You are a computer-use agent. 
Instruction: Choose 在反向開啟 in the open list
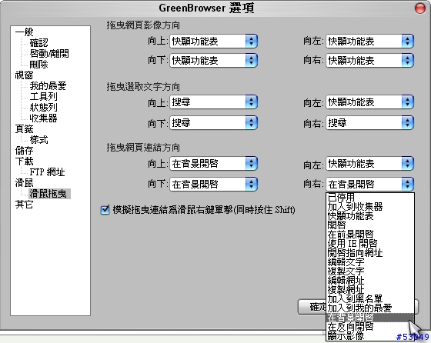point(370,327)
